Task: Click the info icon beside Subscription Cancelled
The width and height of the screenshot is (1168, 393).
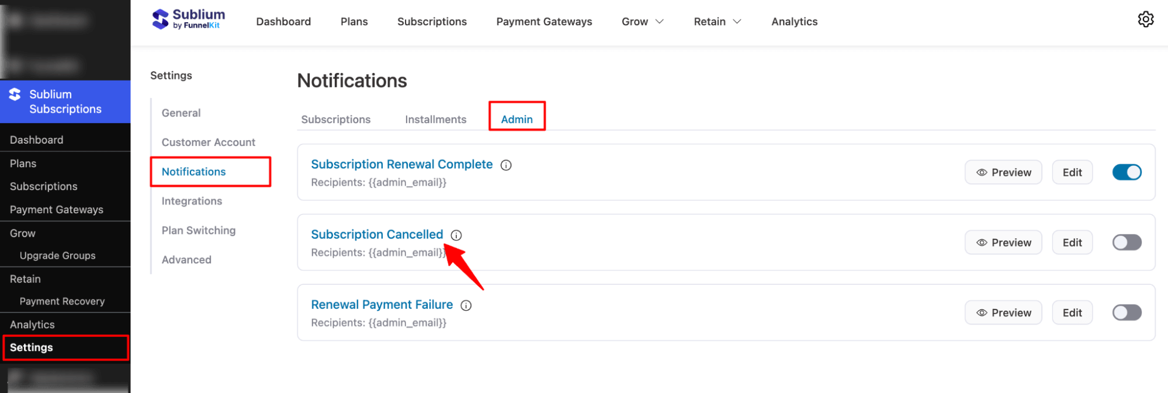Action: tap(456, 235)
